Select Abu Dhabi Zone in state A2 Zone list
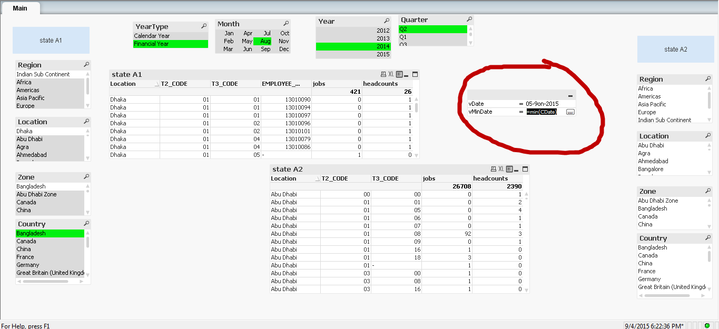Screen dimensions: 719x329 (672, 201)
